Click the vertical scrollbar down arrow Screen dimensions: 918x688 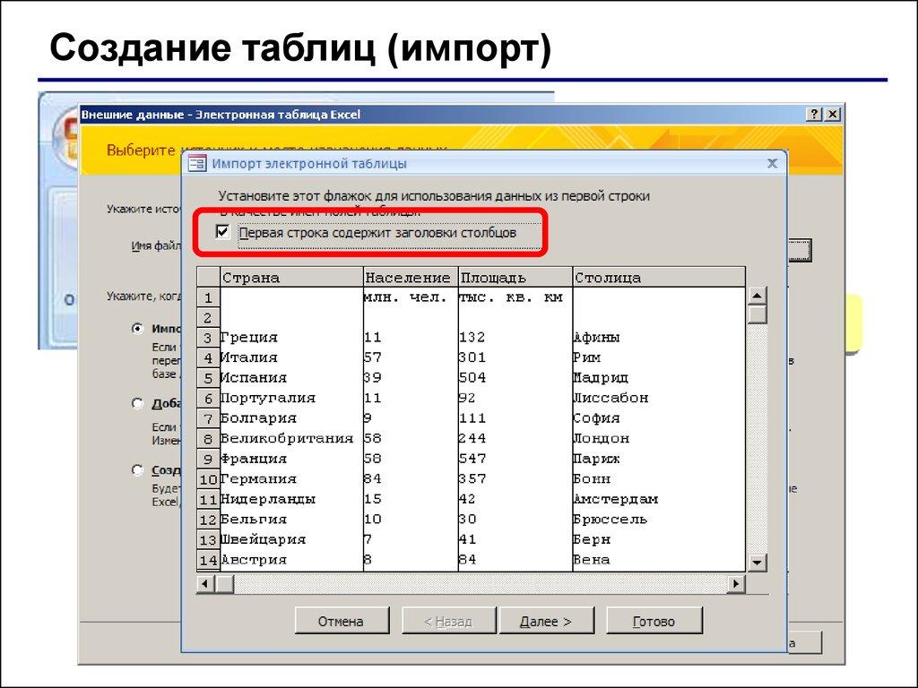757,563
